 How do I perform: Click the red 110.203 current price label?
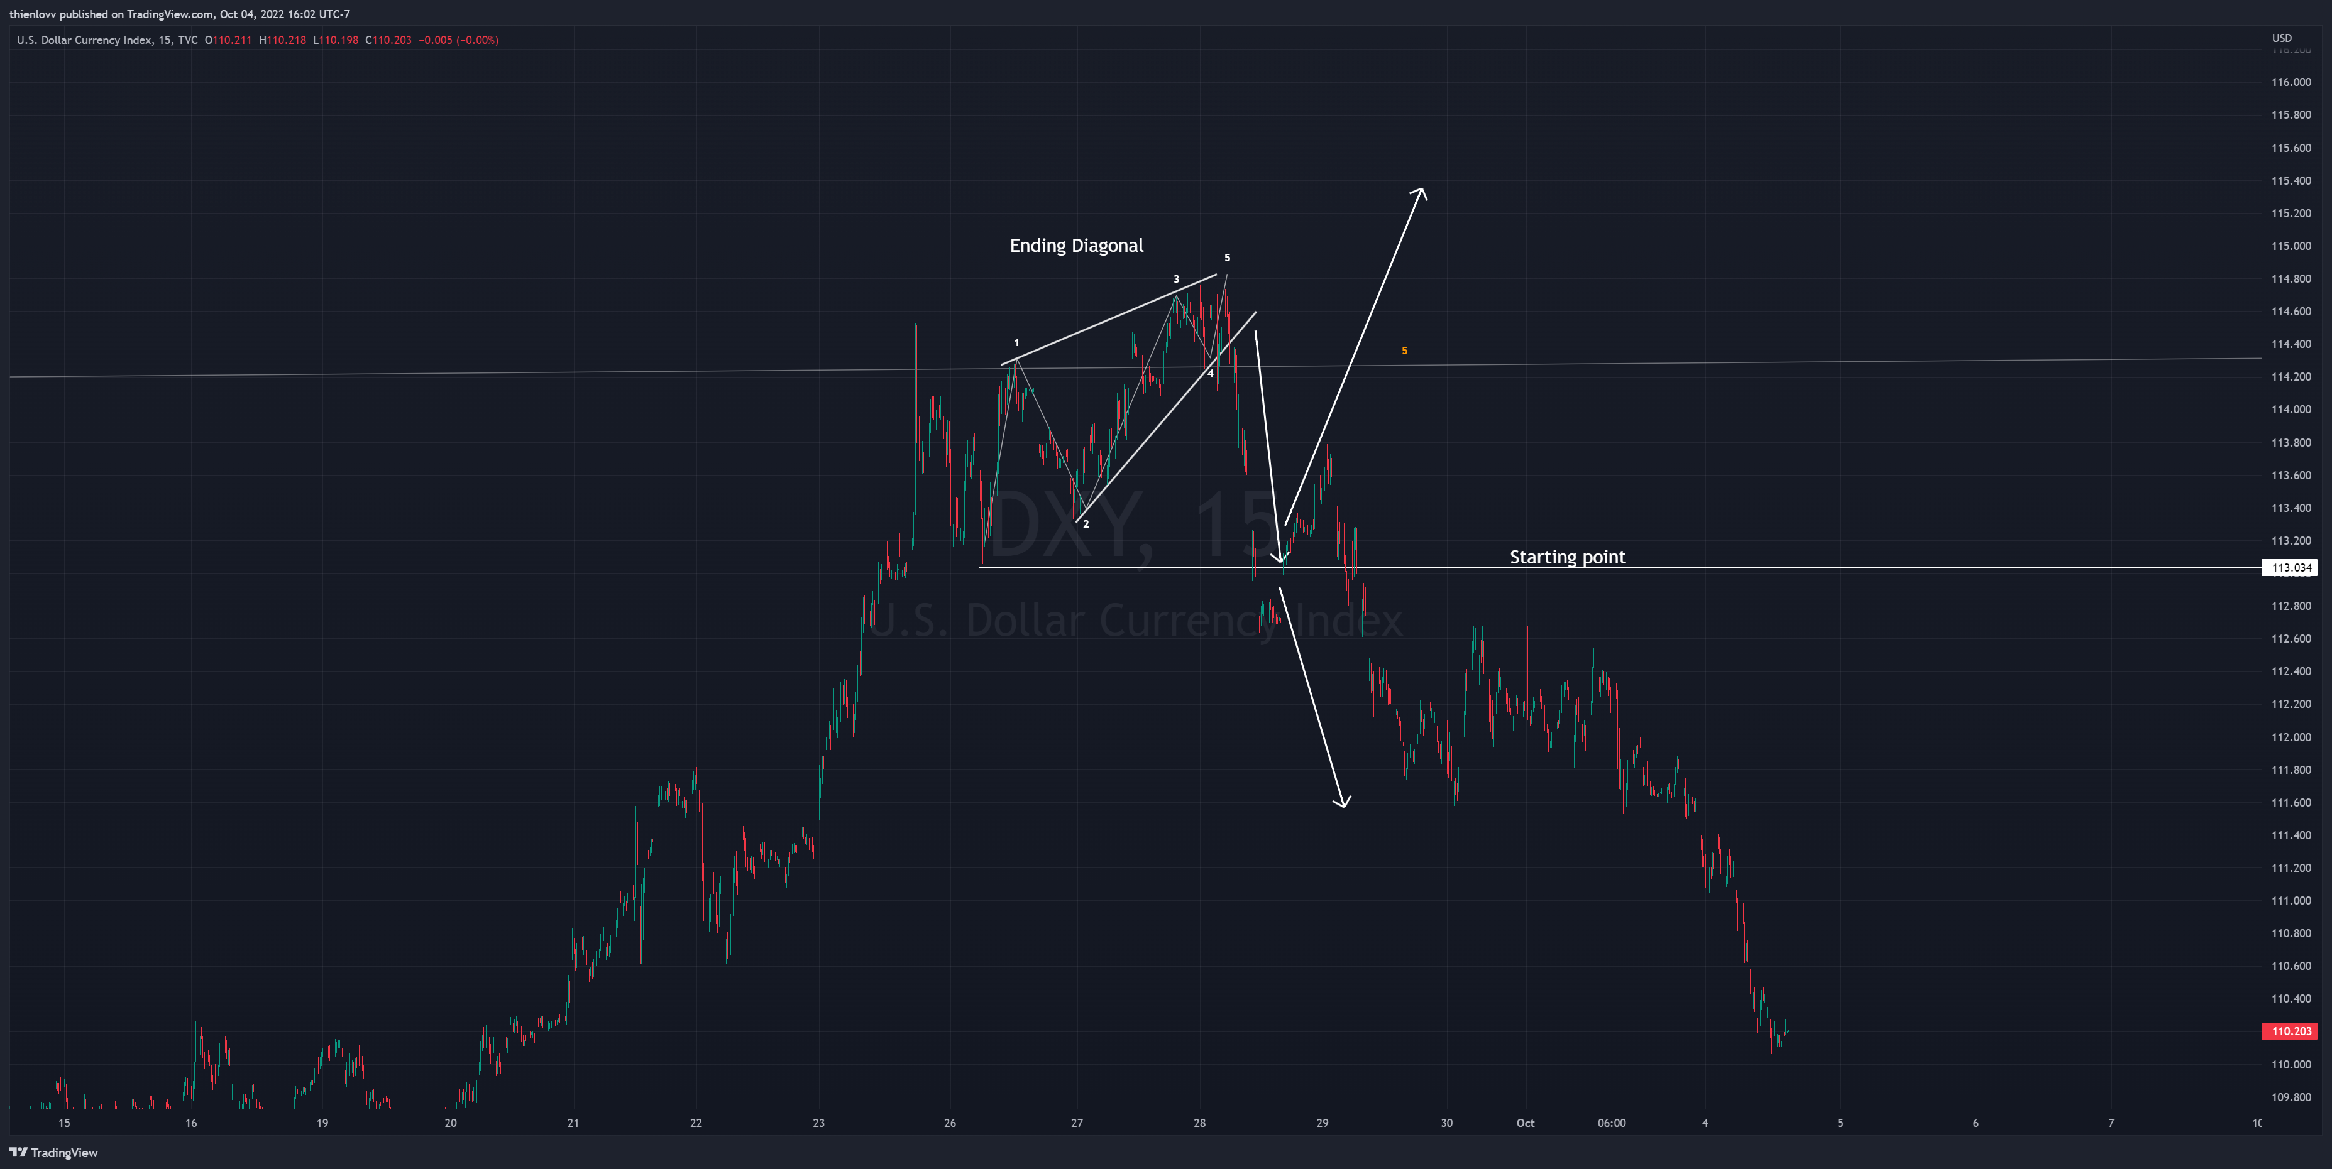[2291, 1031]
